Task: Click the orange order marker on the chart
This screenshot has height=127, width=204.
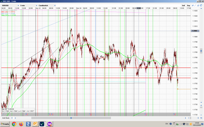Action: 178,89
